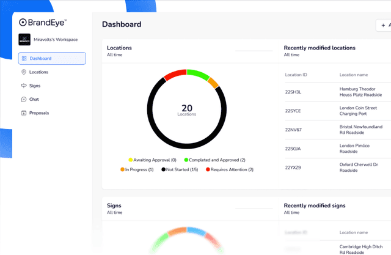Open Cambridge High Ditch Rd Roadside
Screen dimensions: 391x255
[x=361, y=249]
